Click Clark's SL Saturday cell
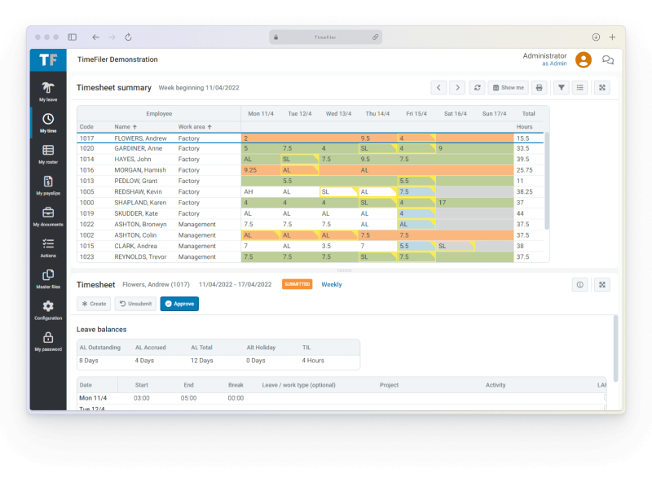The width and height of the screenshot is (652, 486). pos(455,246)
